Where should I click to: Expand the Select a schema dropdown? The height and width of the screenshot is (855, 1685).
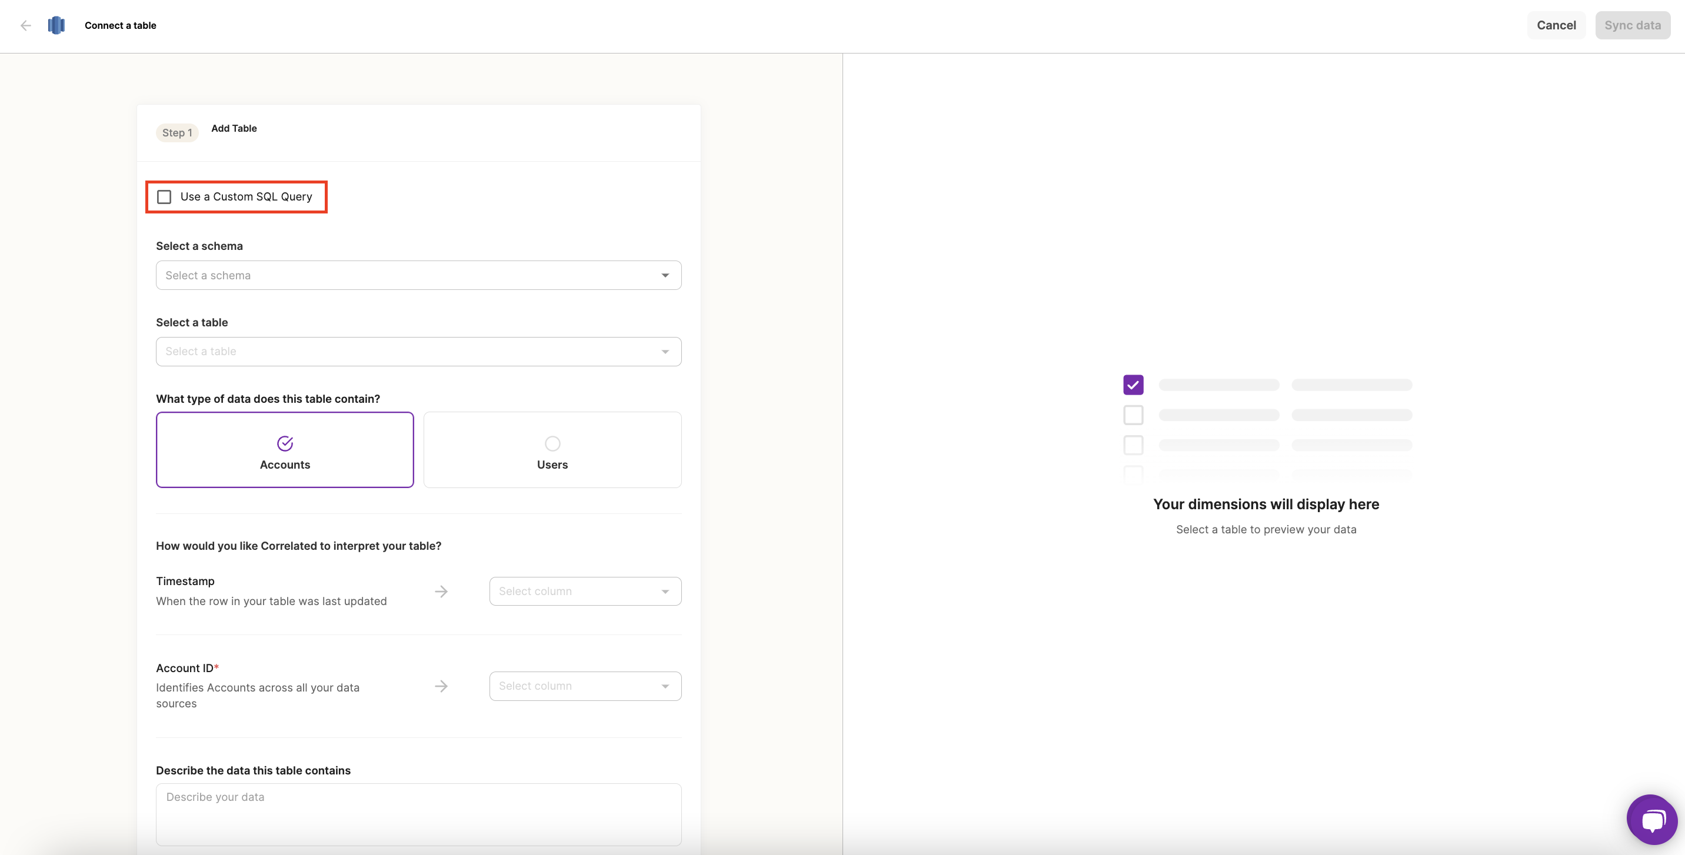tap(418, 275)
